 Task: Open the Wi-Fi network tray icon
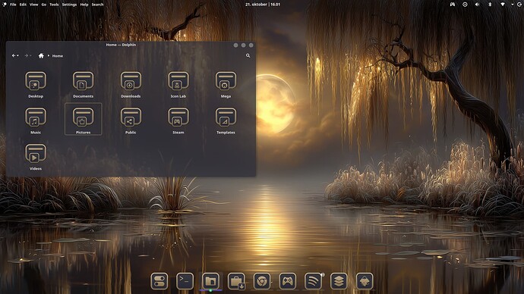(503, 5)
